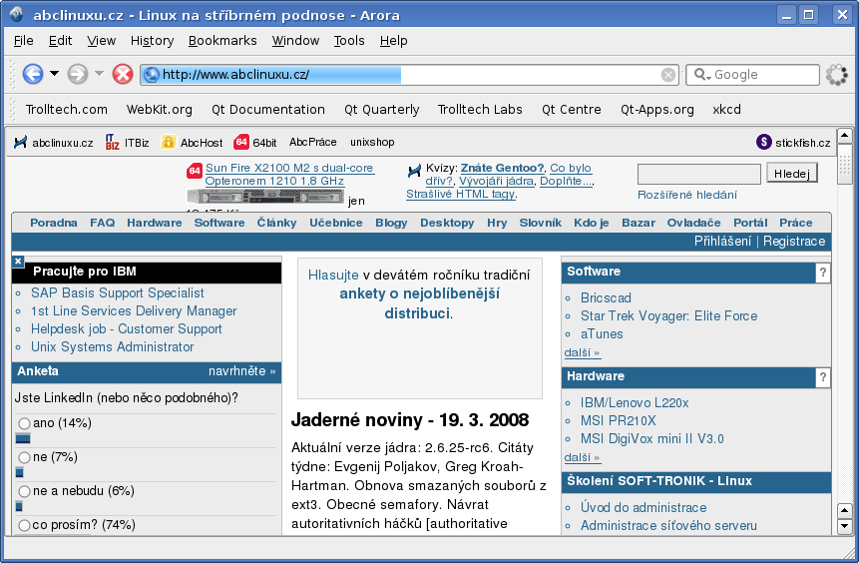Click the vertical scrollbar handle
This screenshot has height=563, width=859.
(x=844, y=164)
